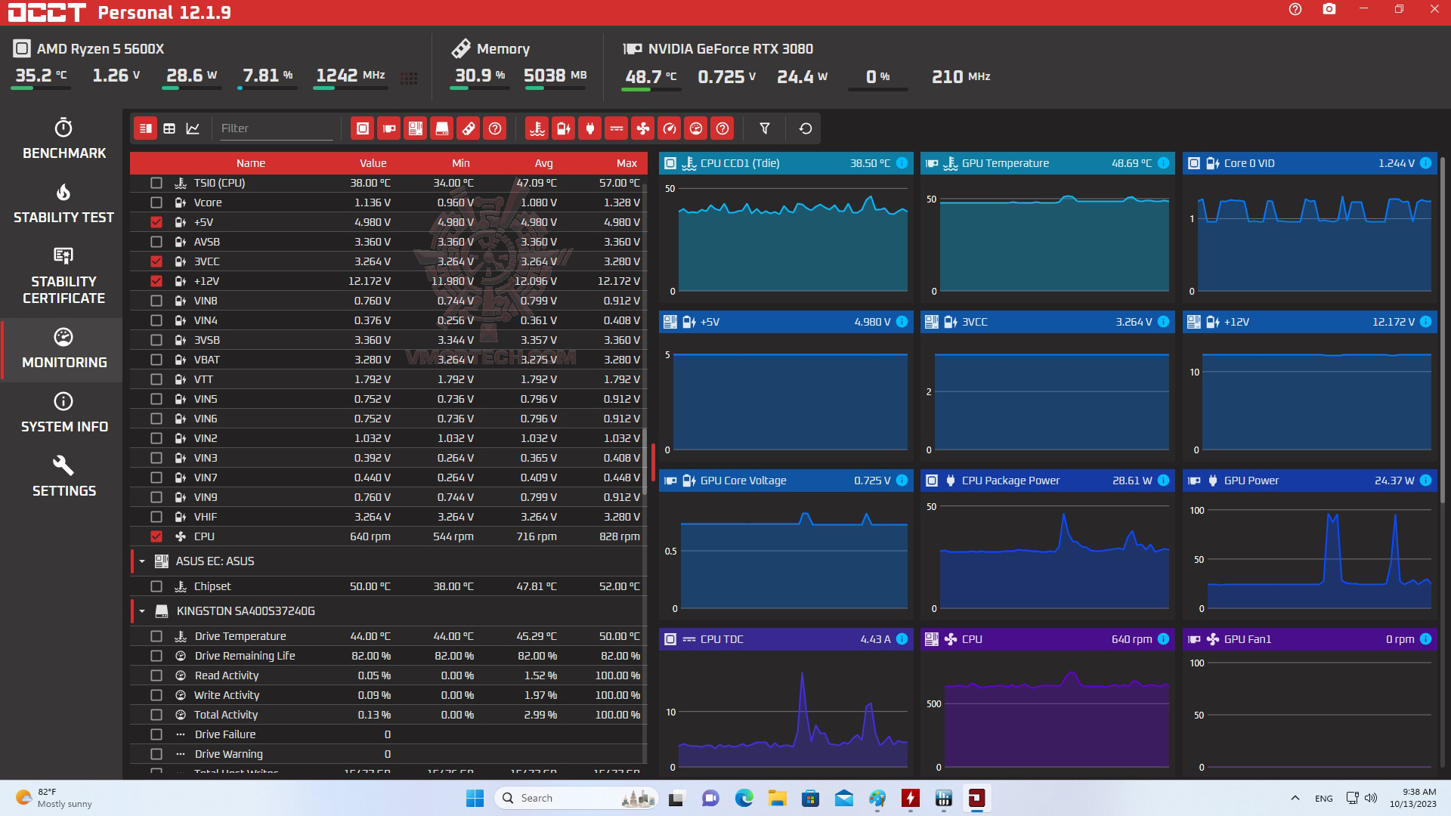Click the reset min/max values icon
Screen dimensions: 1451x816
pos(806,128)
